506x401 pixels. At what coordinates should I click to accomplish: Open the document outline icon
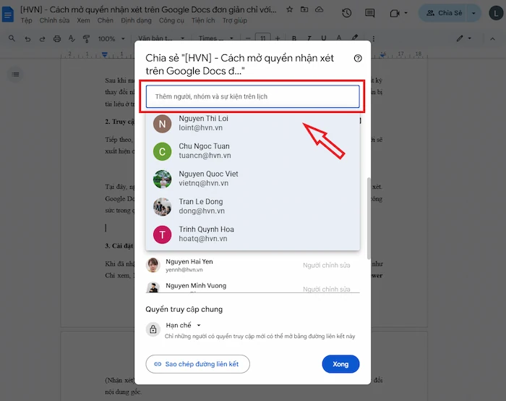(16, 74)
